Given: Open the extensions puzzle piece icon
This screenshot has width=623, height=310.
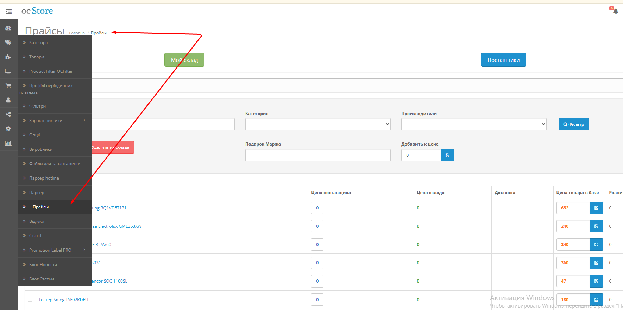Looking at the screenshot, I should click(x=8, y=57).
